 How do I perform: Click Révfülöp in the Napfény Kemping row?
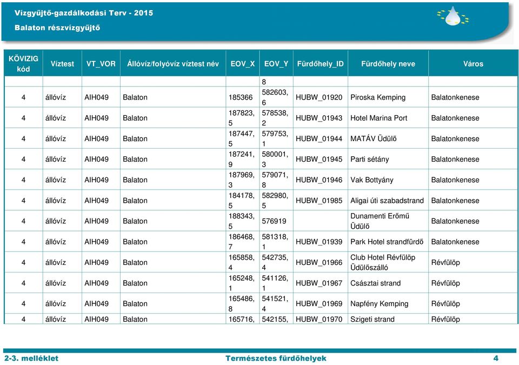tap(445, 304)
